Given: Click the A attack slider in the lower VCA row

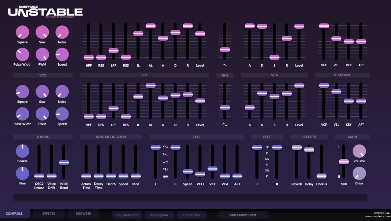Looking at the screenshot, I should click(250, 108).
